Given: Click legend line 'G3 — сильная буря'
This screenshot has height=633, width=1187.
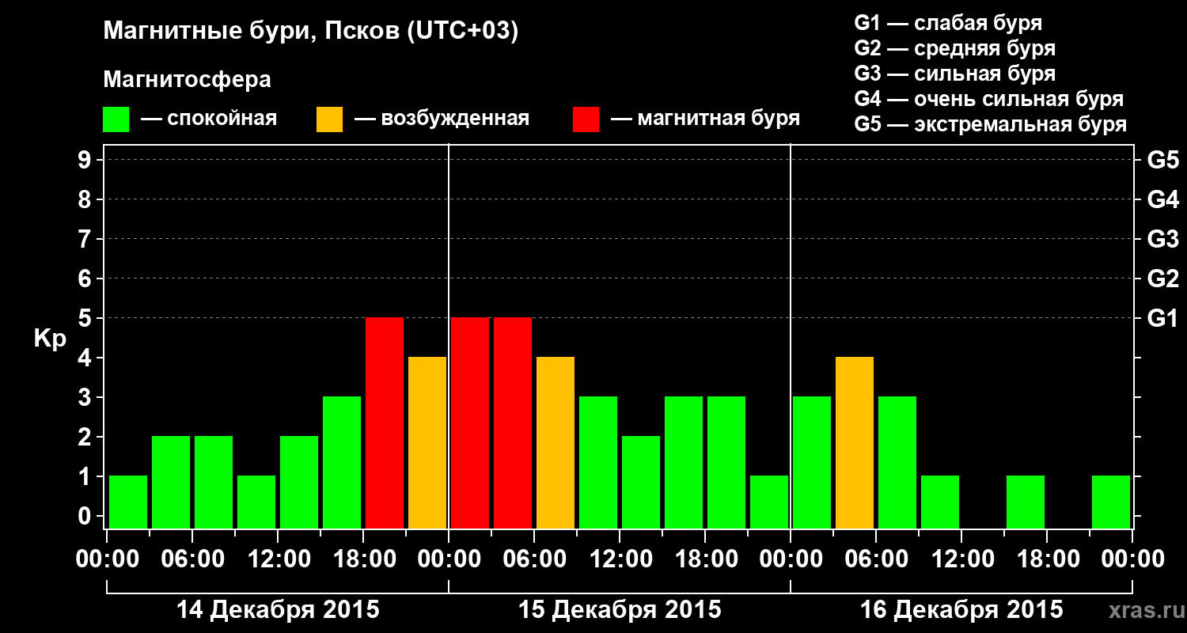Looking at the screenshot, I should (954, 74).
